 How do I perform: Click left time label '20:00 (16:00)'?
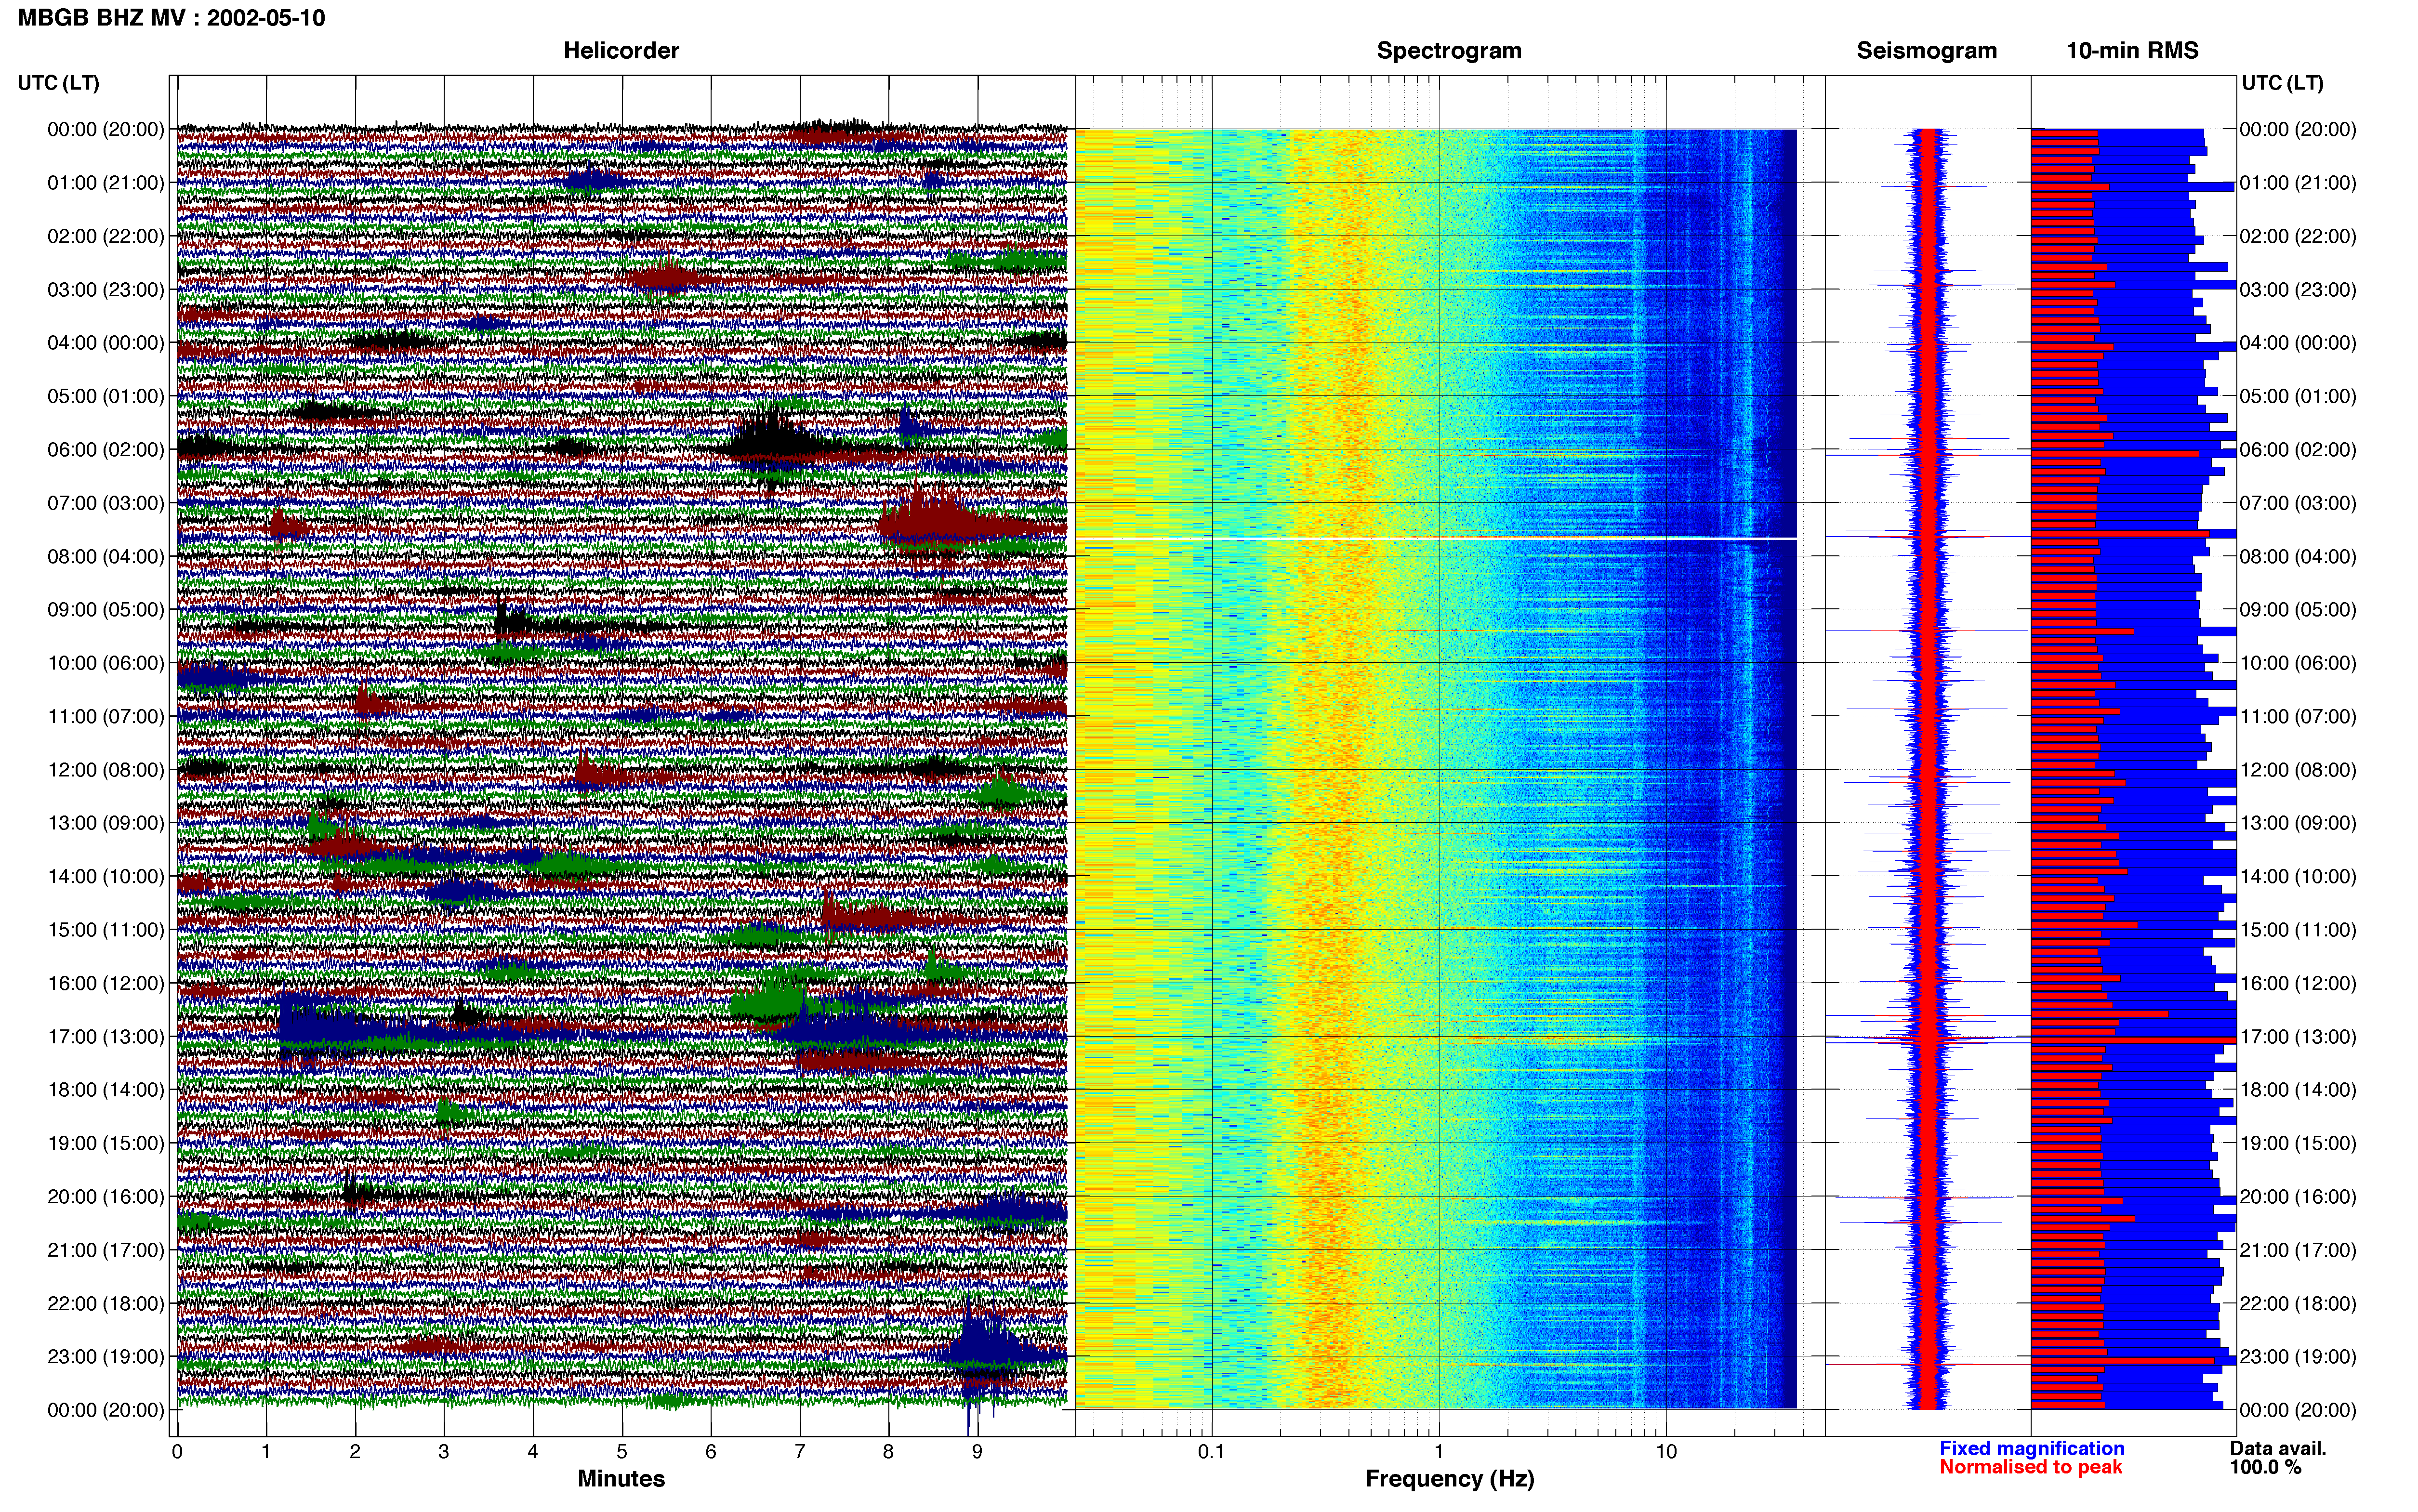pos(106,1196)
